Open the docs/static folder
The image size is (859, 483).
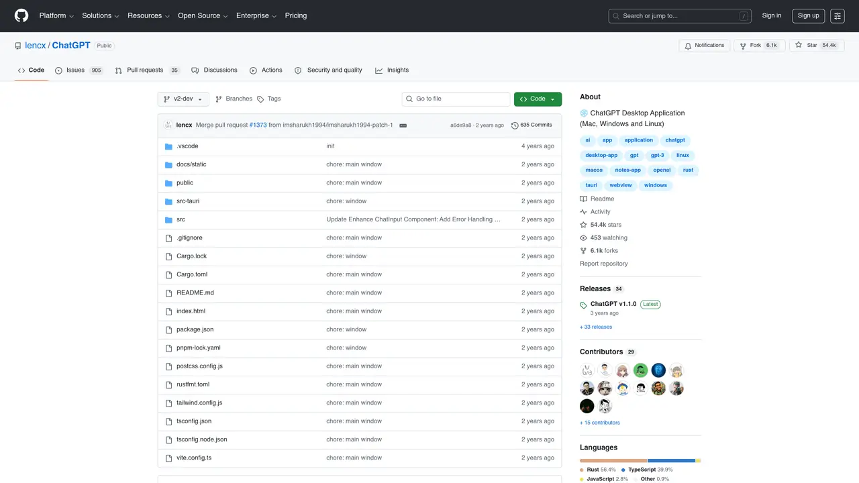[x=191, y=164]
